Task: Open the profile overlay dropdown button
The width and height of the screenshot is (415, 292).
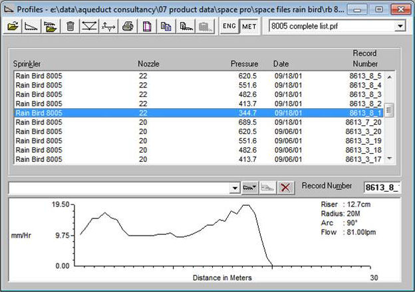Action: coord(249,188)
